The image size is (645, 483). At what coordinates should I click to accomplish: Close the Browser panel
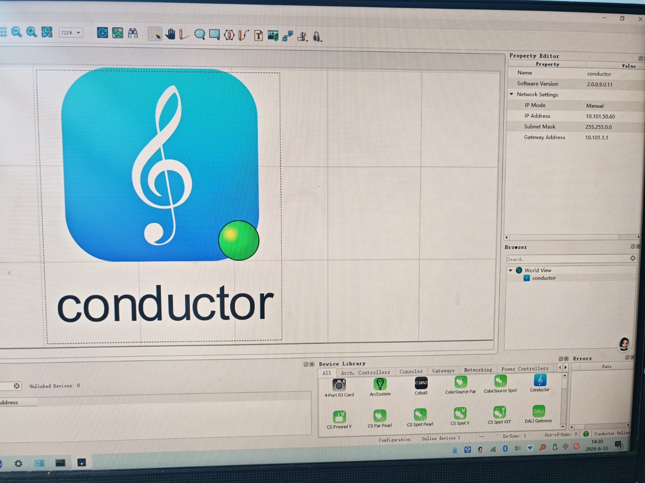[x=638, y=246]
